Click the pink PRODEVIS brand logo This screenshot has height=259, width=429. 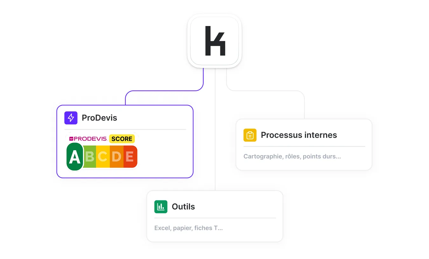88,139
